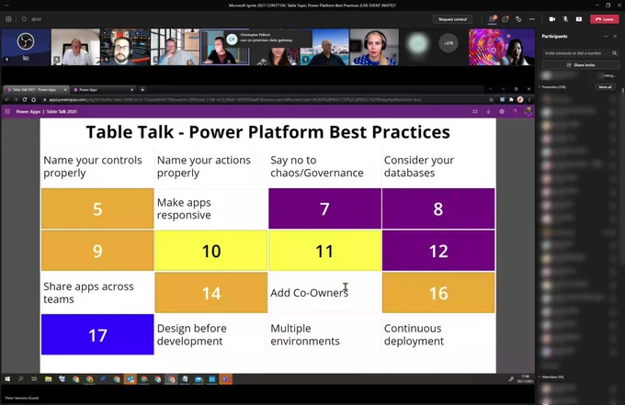Switch to the second Power Apps browser tab

tap(103, 90)
